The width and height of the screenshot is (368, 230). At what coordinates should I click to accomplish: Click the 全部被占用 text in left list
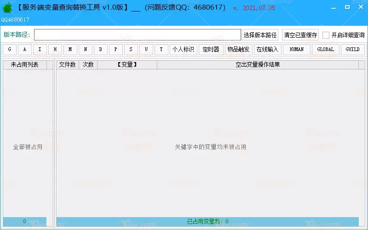[28, 147]
